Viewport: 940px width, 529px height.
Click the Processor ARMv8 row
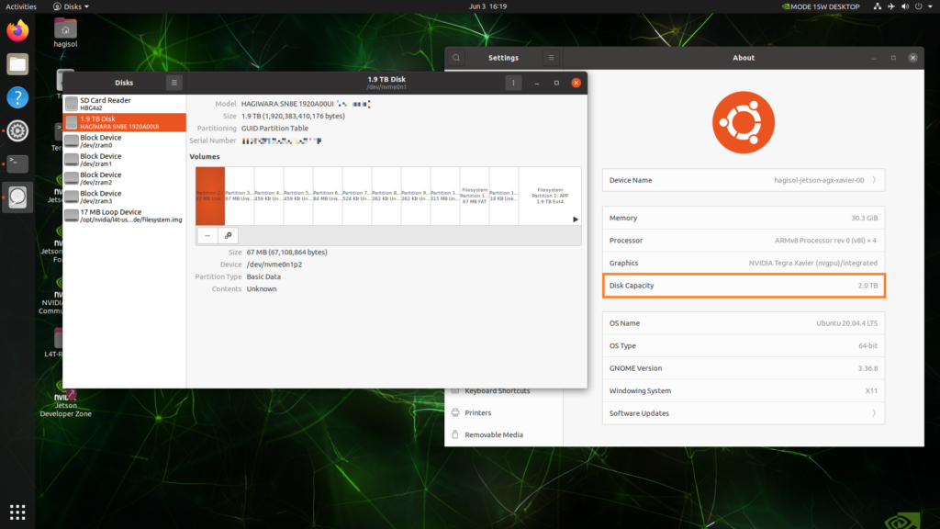744,241
